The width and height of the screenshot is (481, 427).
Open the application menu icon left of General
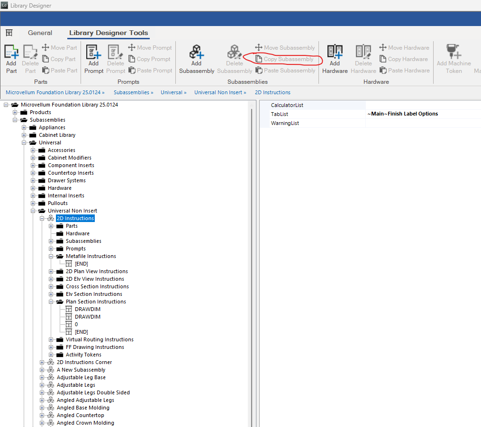click(9, 33)
